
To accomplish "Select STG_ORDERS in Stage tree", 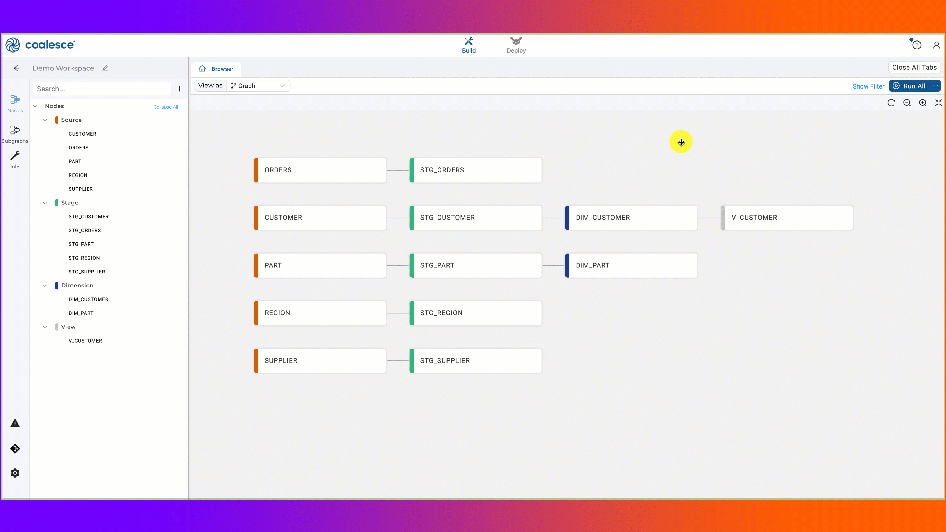I will click(84, 231).
